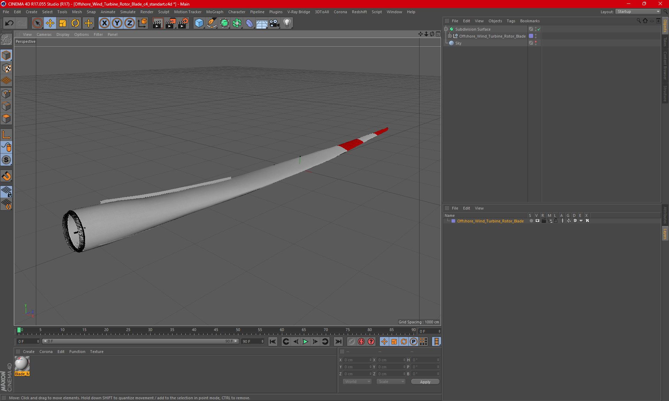Open the Startup layout dropdown

(x=638, y=11)
